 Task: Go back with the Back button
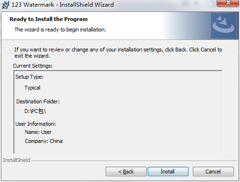[x=126, y=172]
